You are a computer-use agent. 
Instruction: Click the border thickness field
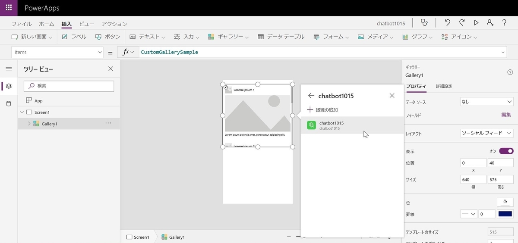486,214
